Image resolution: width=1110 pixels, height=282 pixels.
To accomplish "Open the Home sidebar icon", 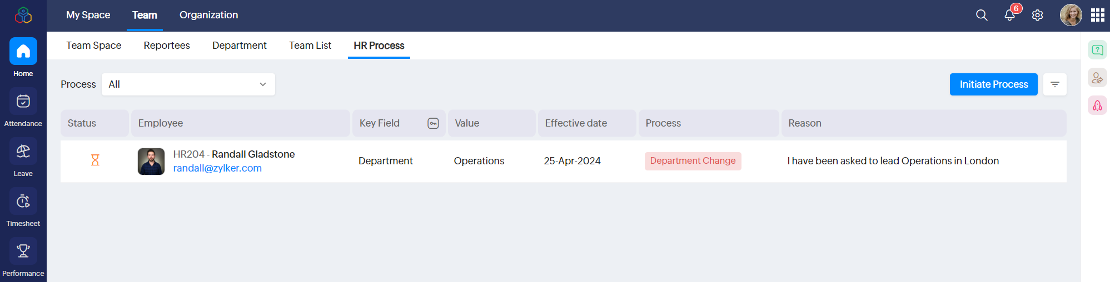I will 23,51.
